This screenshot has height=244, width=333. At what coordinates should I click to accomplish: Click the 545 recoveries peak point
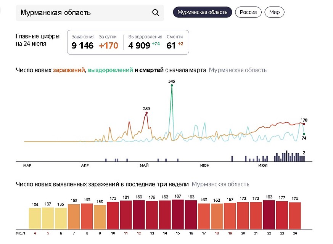[172, 85]
